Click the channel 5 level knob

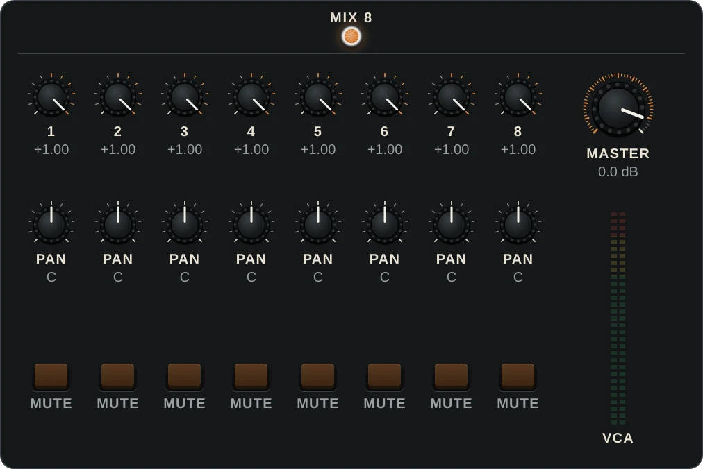pyautogui.click(x=318, y=97)
